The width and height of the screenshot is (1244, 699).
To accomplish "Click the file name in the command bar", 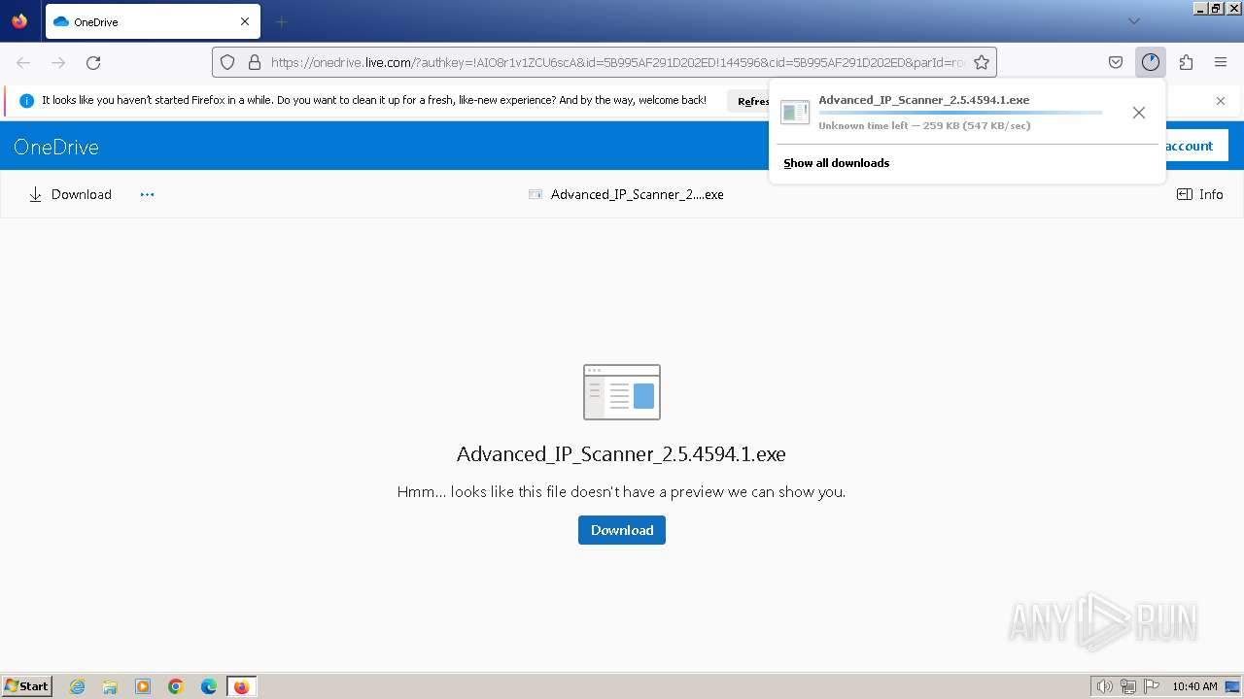I will [x=638, y=194].
